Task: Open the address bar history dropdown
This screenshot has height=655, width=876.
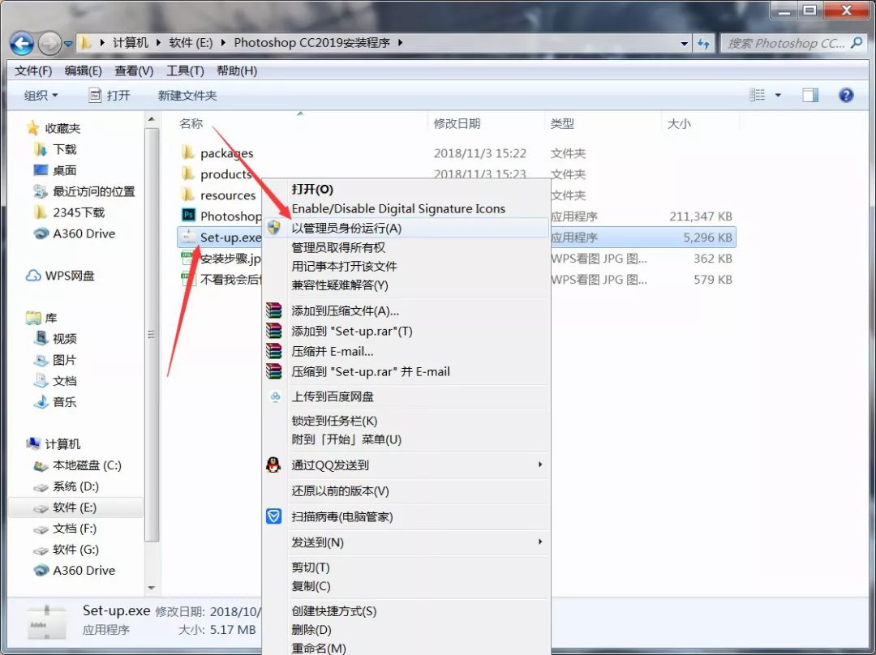Action: tap(685, 44)
